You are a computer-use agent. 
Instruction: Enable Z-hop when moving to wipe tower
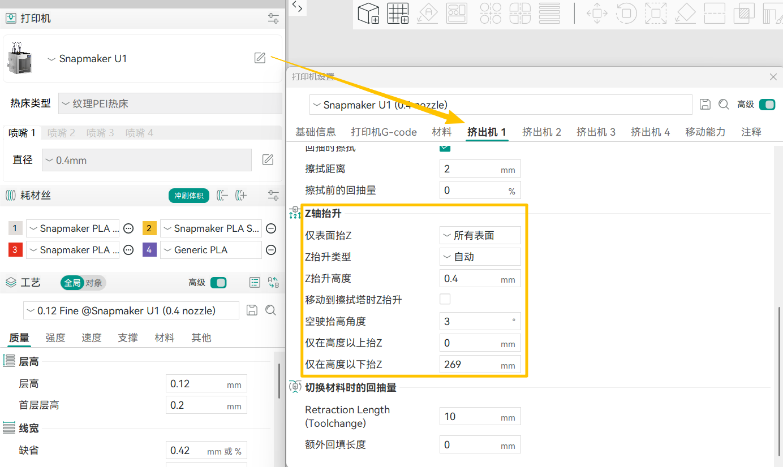445,300
